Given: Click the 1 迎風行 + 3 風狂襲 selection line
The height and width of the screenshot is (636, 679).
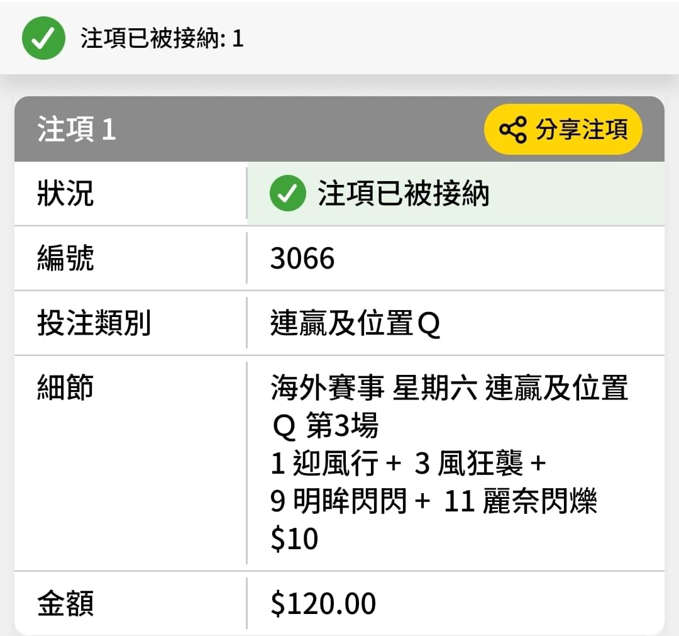Looking at the screenshot, I should (409, 463).
